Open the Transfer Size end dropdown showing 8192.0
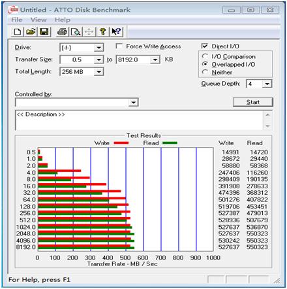Image resolution: width=287 pixels, height=289 pixels. (155, 59)
